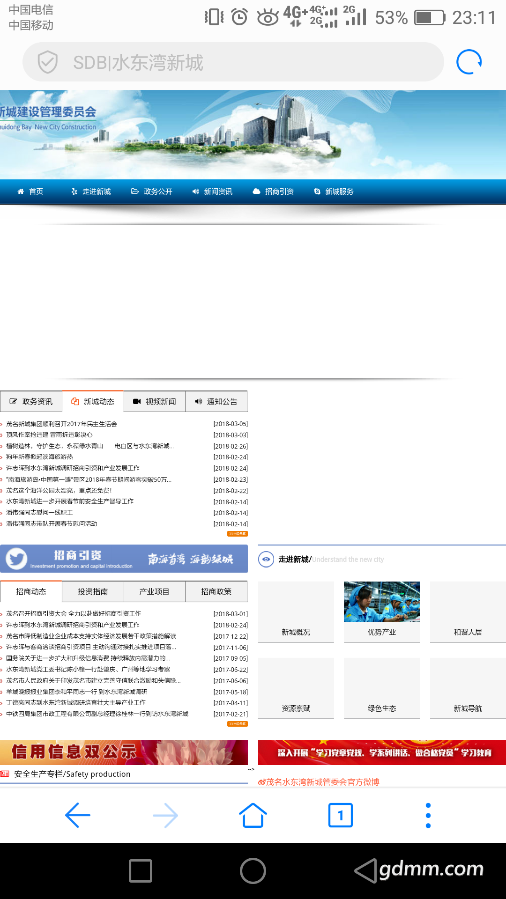Switch to the 新城动态 tab
This screenshot has height=899, width=506.
(x=93, y=401)
